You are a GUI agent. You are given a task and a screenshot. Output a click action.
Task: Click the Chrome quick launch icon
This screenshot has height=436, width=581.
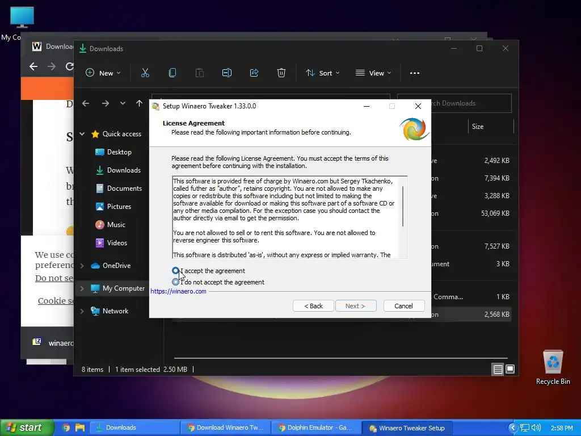pos(66,427)
